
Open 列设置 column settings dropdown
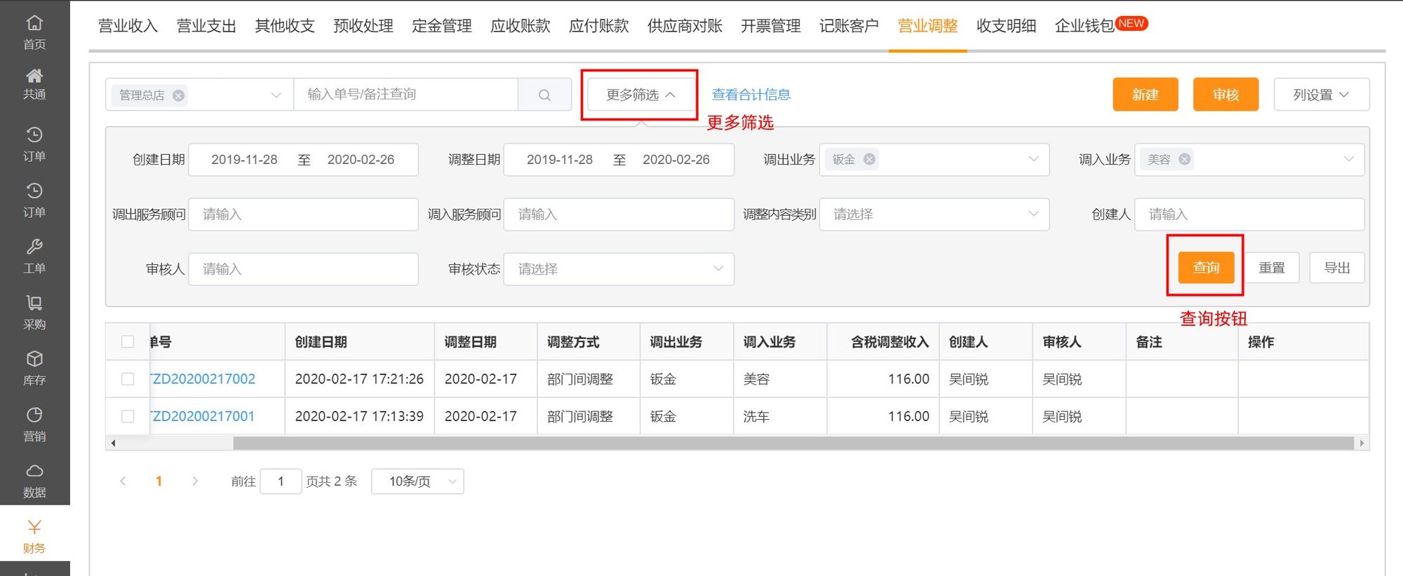(1321, 95)
